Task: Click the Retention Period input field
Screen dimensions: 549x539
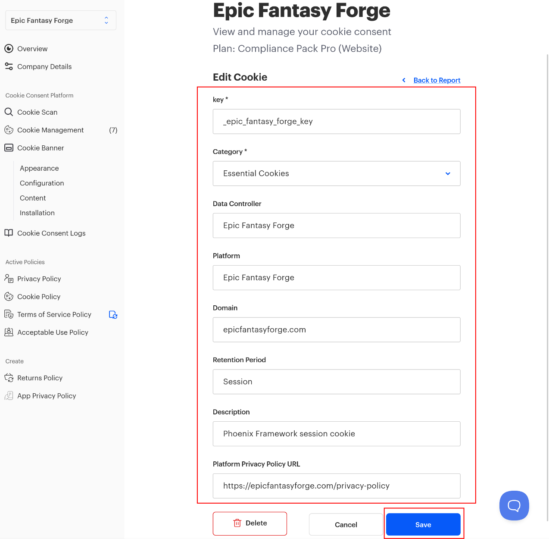Action: tap(337, 382)
